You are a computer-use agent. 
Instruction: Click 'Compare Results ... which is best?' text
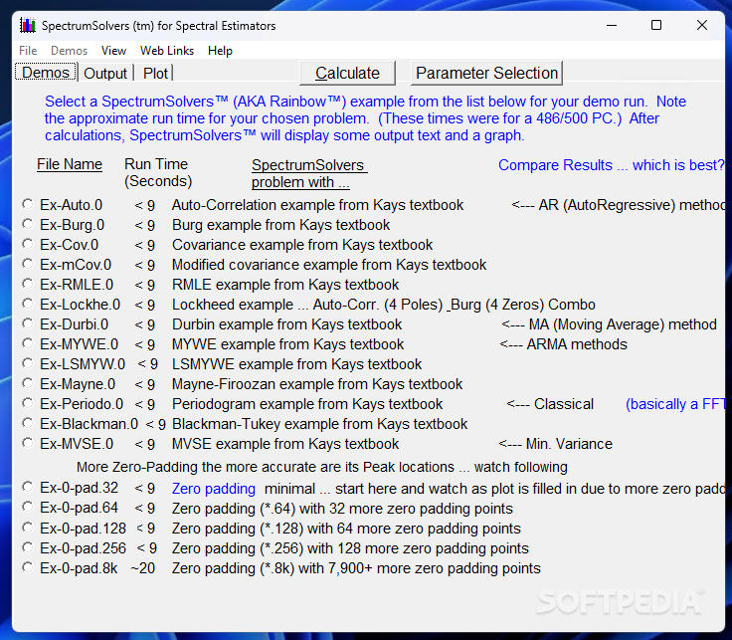click(611, 165)
